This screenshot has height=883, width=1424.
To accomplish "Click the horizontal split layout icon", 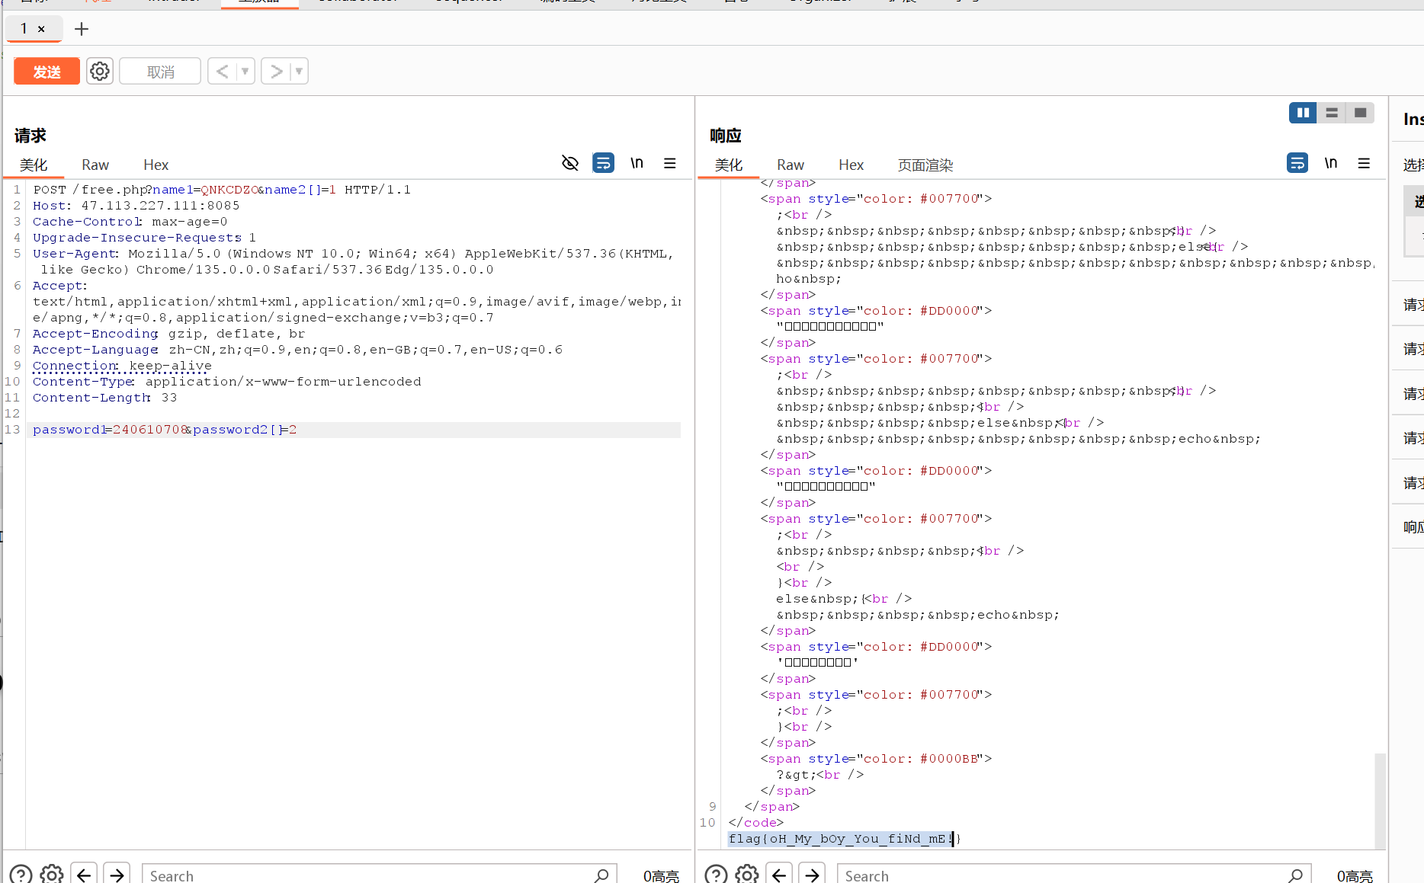I will pyautogui.click(x=1332, y=112).
